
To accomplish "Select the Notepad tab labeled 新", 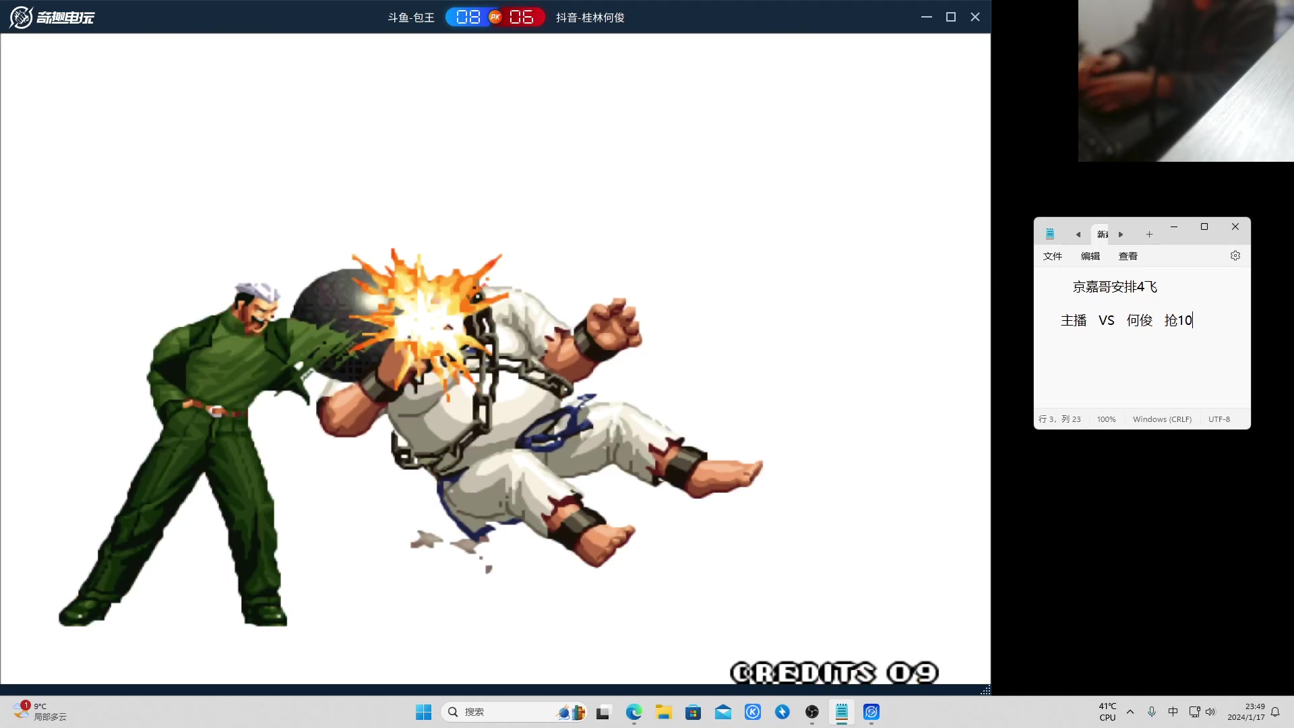I will click(1102, 234).
